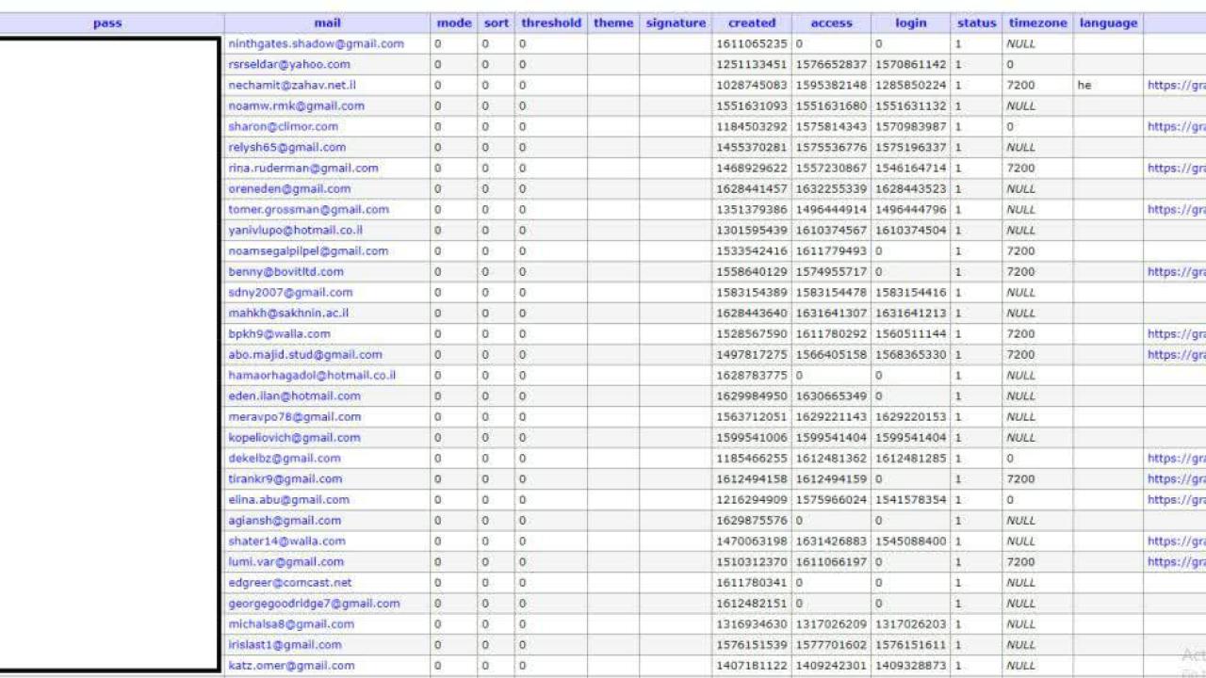Click the sort column header
Image resolution: width=1206 pixels, height=678 pixels.
click(x=496, y=23)
